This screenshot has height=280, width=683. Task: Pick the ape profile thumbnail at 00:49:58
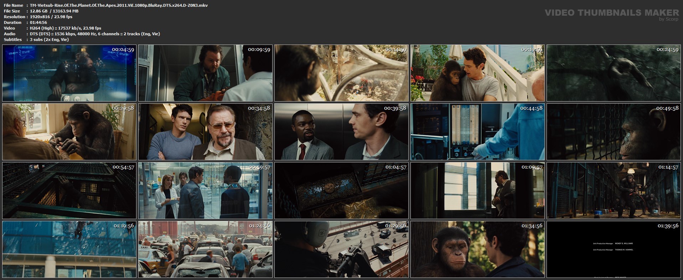pos(614,132)
